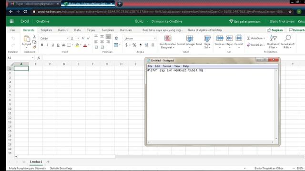Click the increase decimal places icon
305x171 pixels.
(146, 45)
